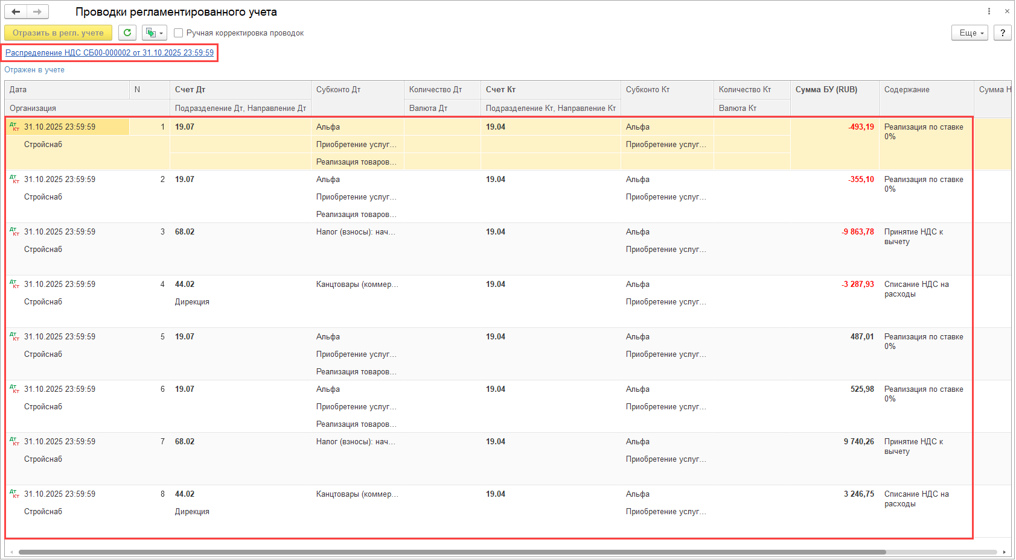Select the entry with amount 9 740,26
This screenshot has height=560, width=1016.
(x=858, y=441)
